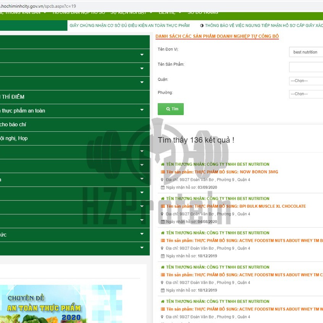The image size is (323, 323).
Task: Click the 'An Toàn Thực Phẩm 2020' banner image
Action: point(61,304)
